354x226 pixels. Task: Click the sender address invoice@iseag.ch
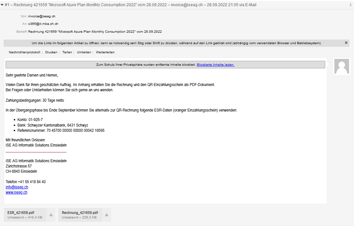(x=42, y=16)
